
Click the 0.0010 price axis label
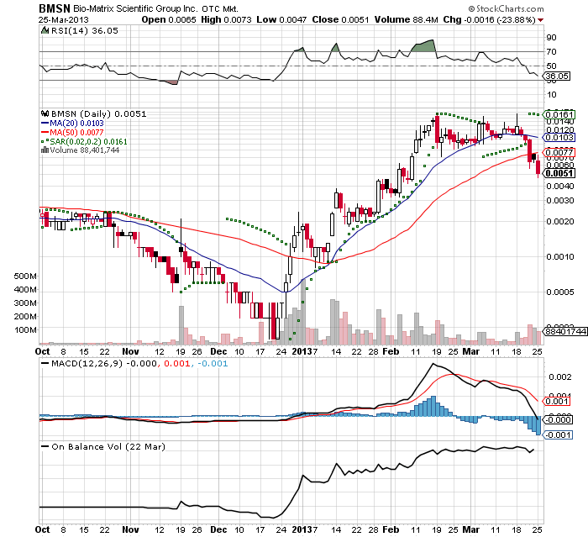coord(560,256)
